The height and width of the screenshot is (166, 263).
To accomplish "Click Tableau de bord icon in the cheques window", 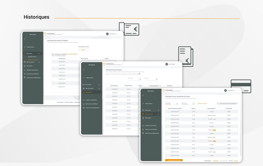I will [x=25, y=47].
